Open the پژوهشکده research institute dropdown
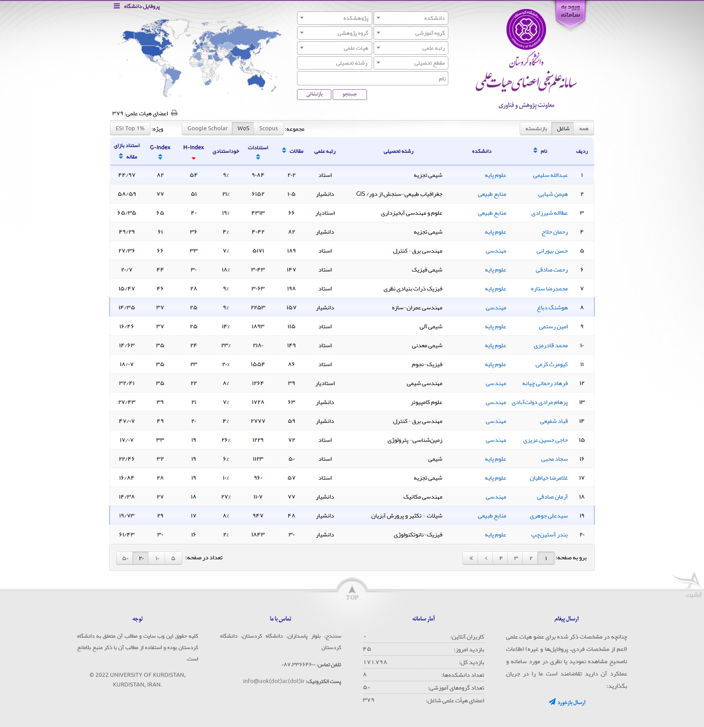The height and width of the screenshot is (727, 704). point(334,18)
